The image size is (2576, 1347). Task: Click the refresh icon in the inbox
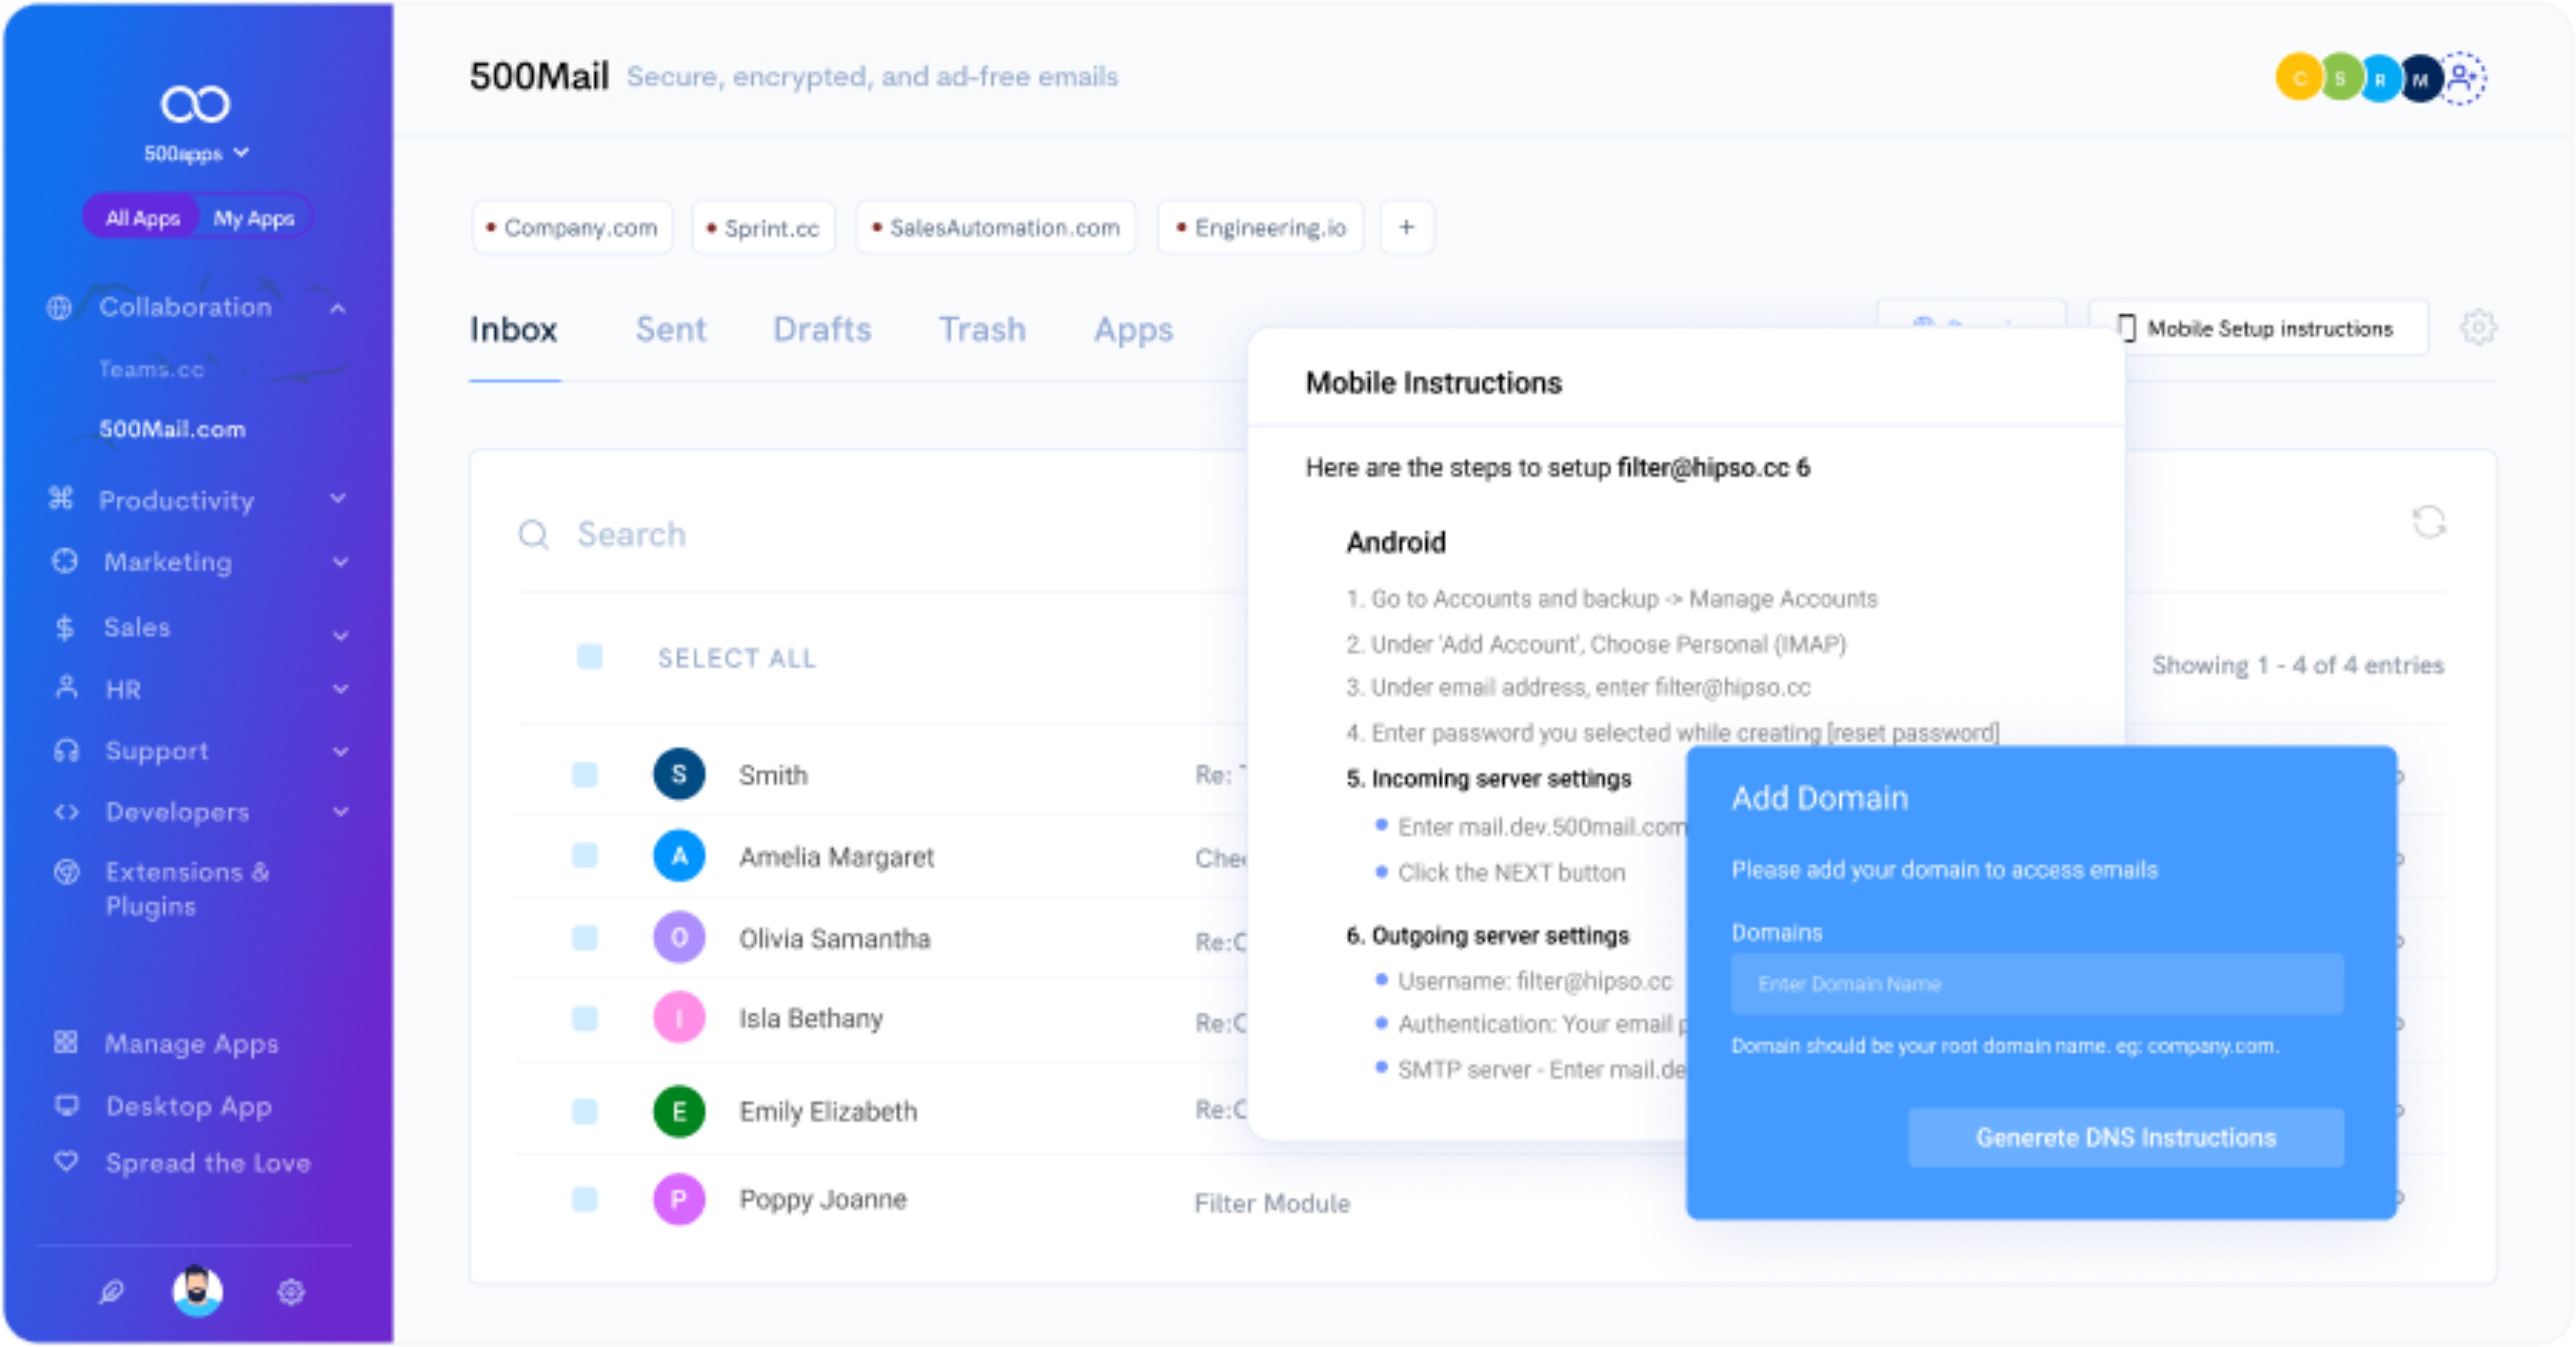[x=2428, y=522]
